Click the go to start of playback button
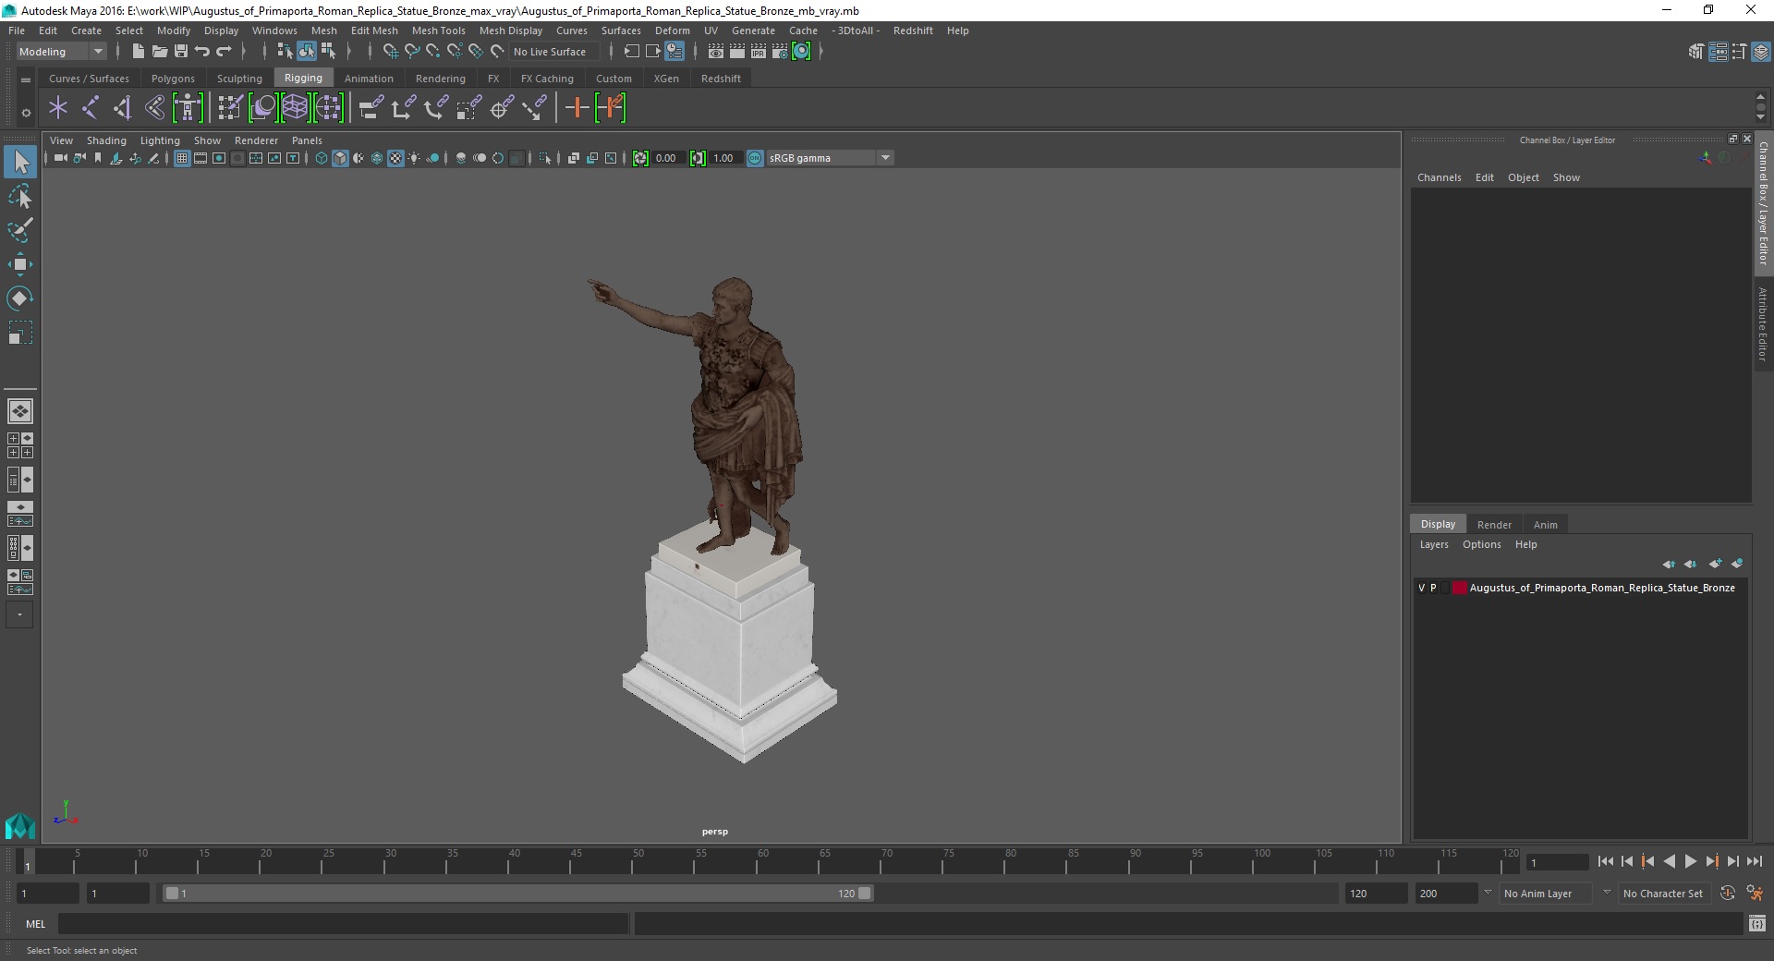Image resolution: width=1774 pixels, height=961 pixels. [1605, 861]
